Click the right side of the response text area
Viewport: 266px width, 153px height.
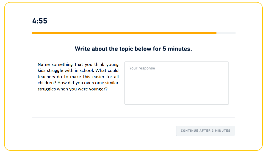coord(212,83)
